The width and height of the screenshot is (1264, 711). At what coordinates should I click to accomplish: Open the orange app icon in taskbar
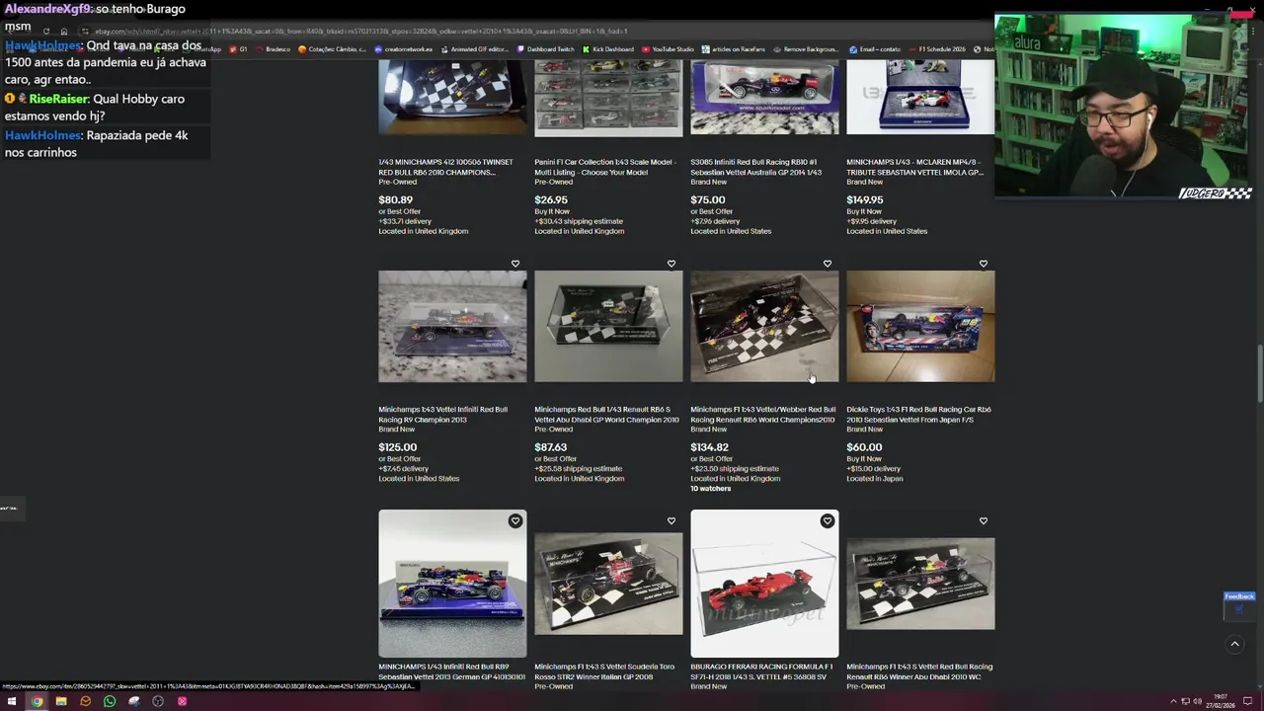[86, 701]
